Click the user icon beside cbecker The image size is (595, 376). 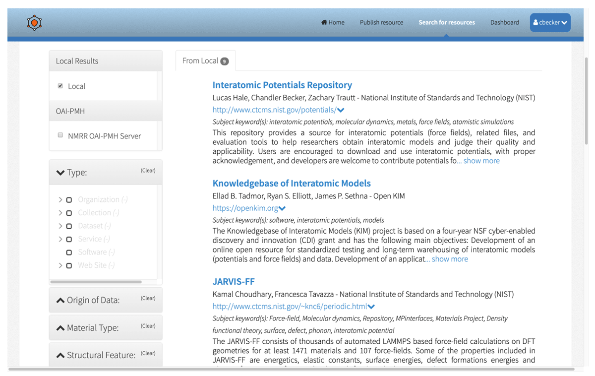click(535, 22)
